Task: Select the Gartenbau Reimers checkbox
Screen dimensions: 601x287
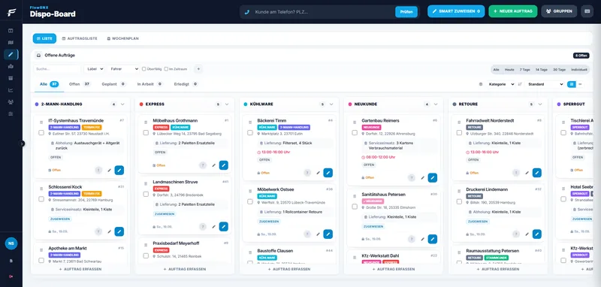Action: click(x=355, y=132)
